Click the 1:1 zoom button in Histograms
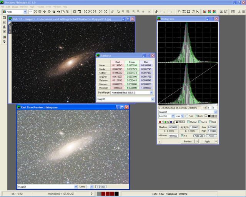 pos(204,108)
